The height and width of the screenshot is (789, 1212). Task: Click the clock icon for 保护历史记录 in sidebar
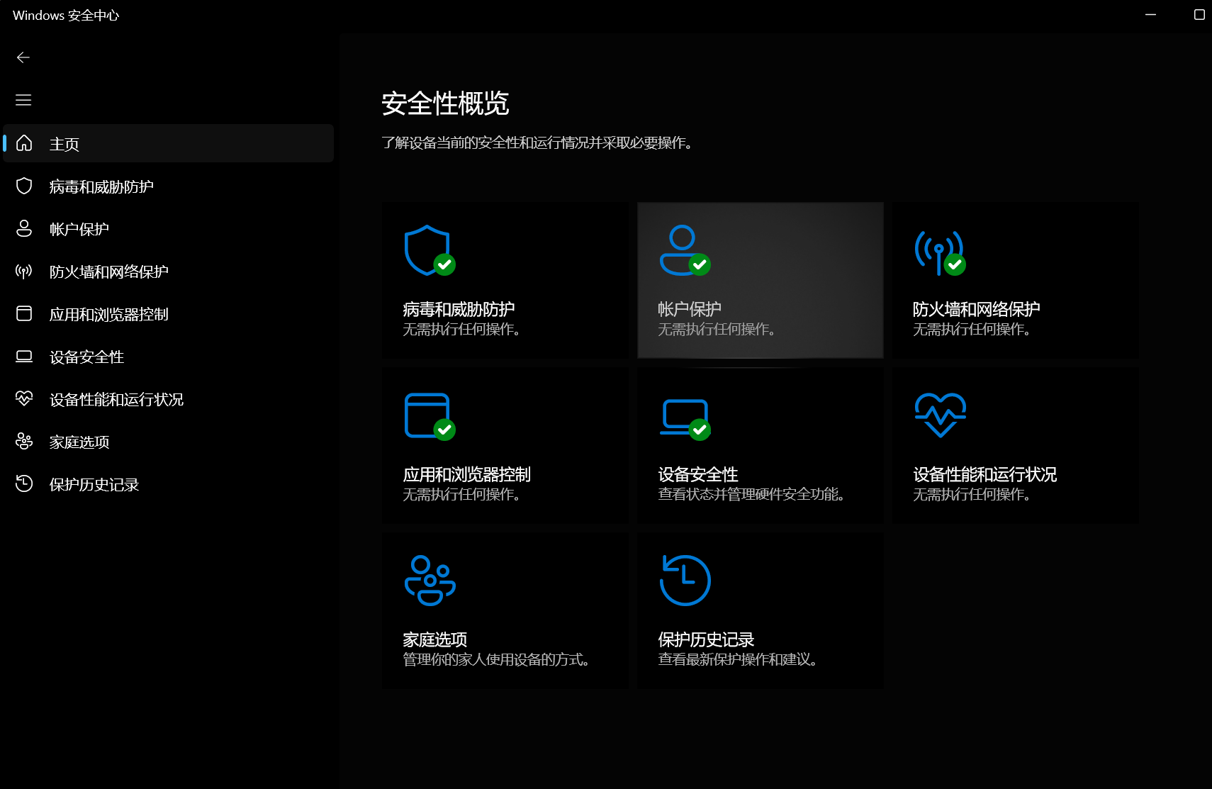[x=24, y=483]
